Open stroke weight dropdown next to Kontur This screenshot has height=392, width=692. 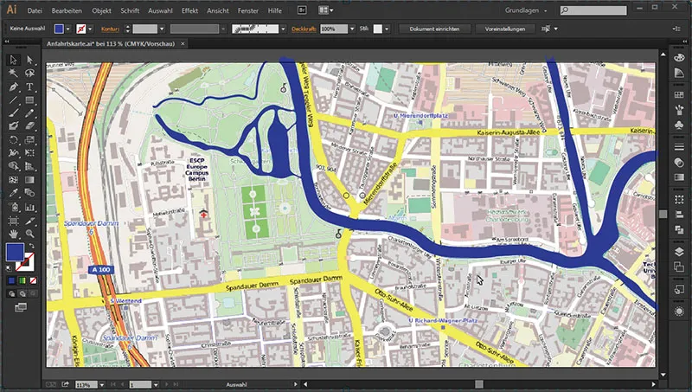point(162,29)
